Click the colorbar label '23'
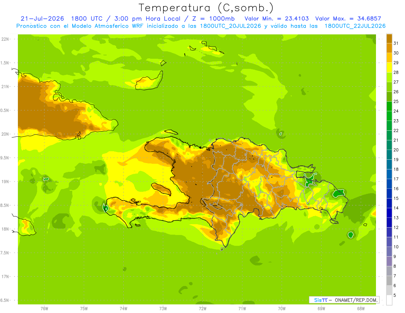This screenshot has height=313, width=405. click(x=396, y=121)
